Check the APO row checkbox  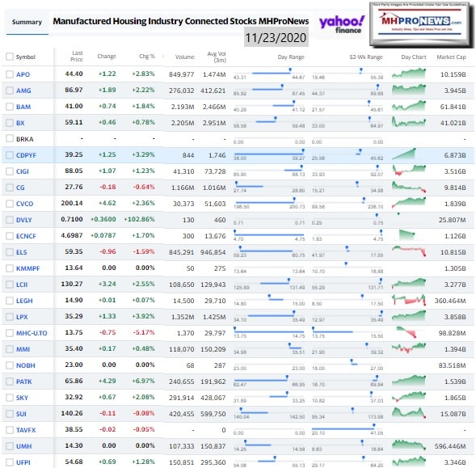10,74
